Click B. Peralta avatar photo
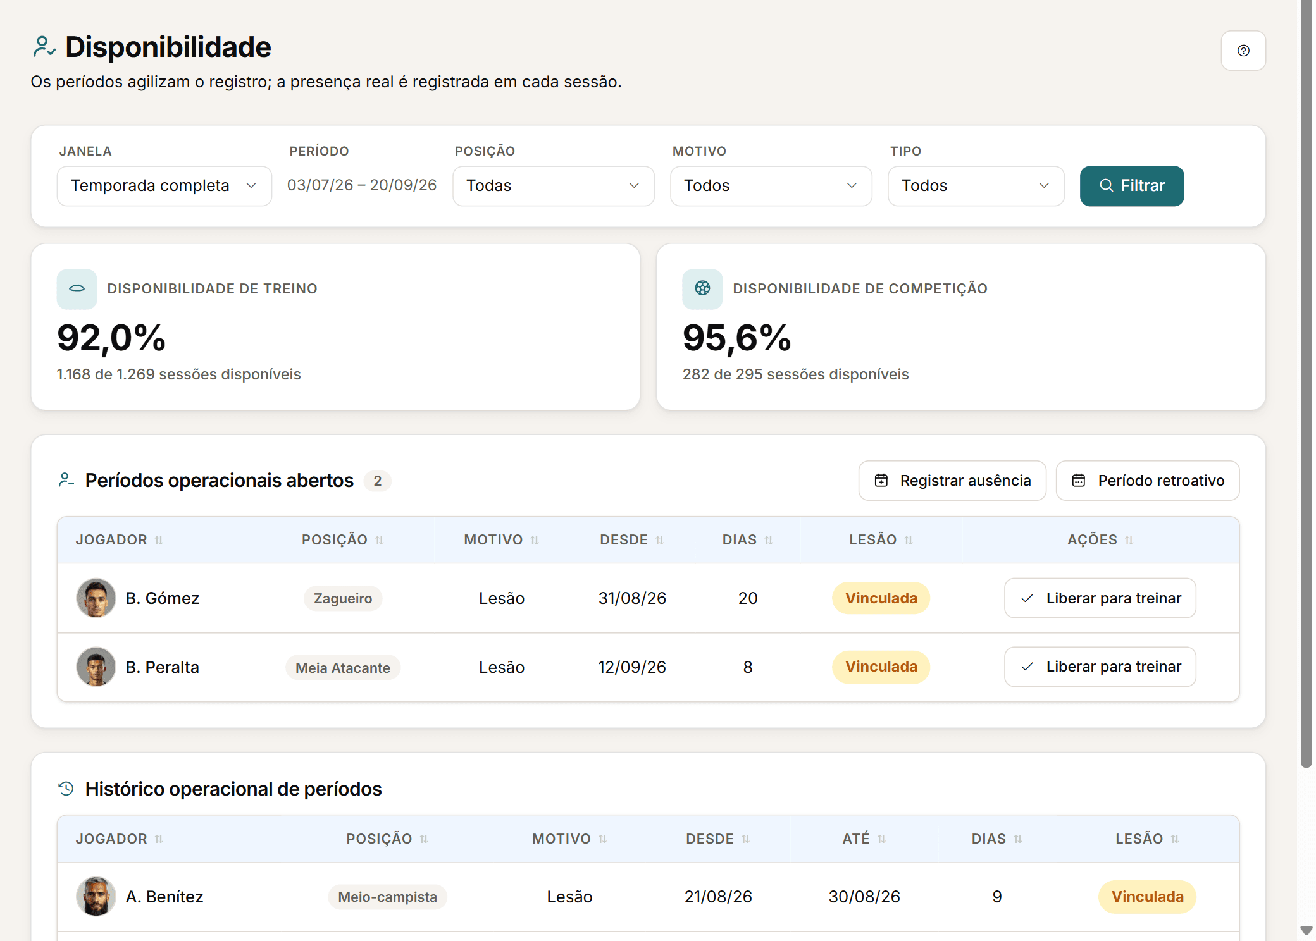This screenshot has height=941, width=1316. click(96, 667)
